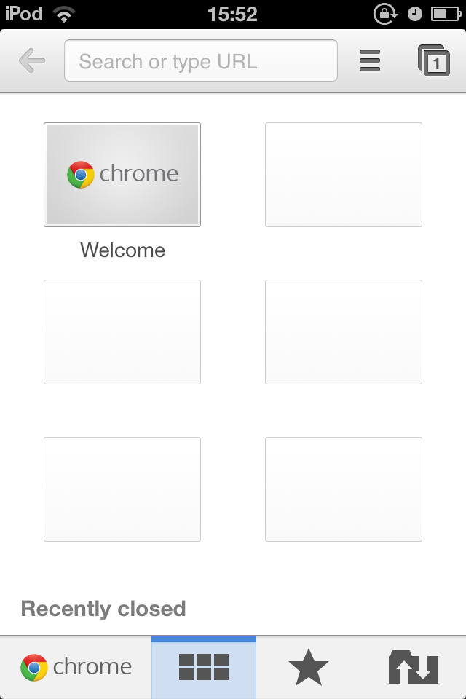Open the Welcome Chrome thumbnail
The image size is (466, 699).
pos(122,175)
